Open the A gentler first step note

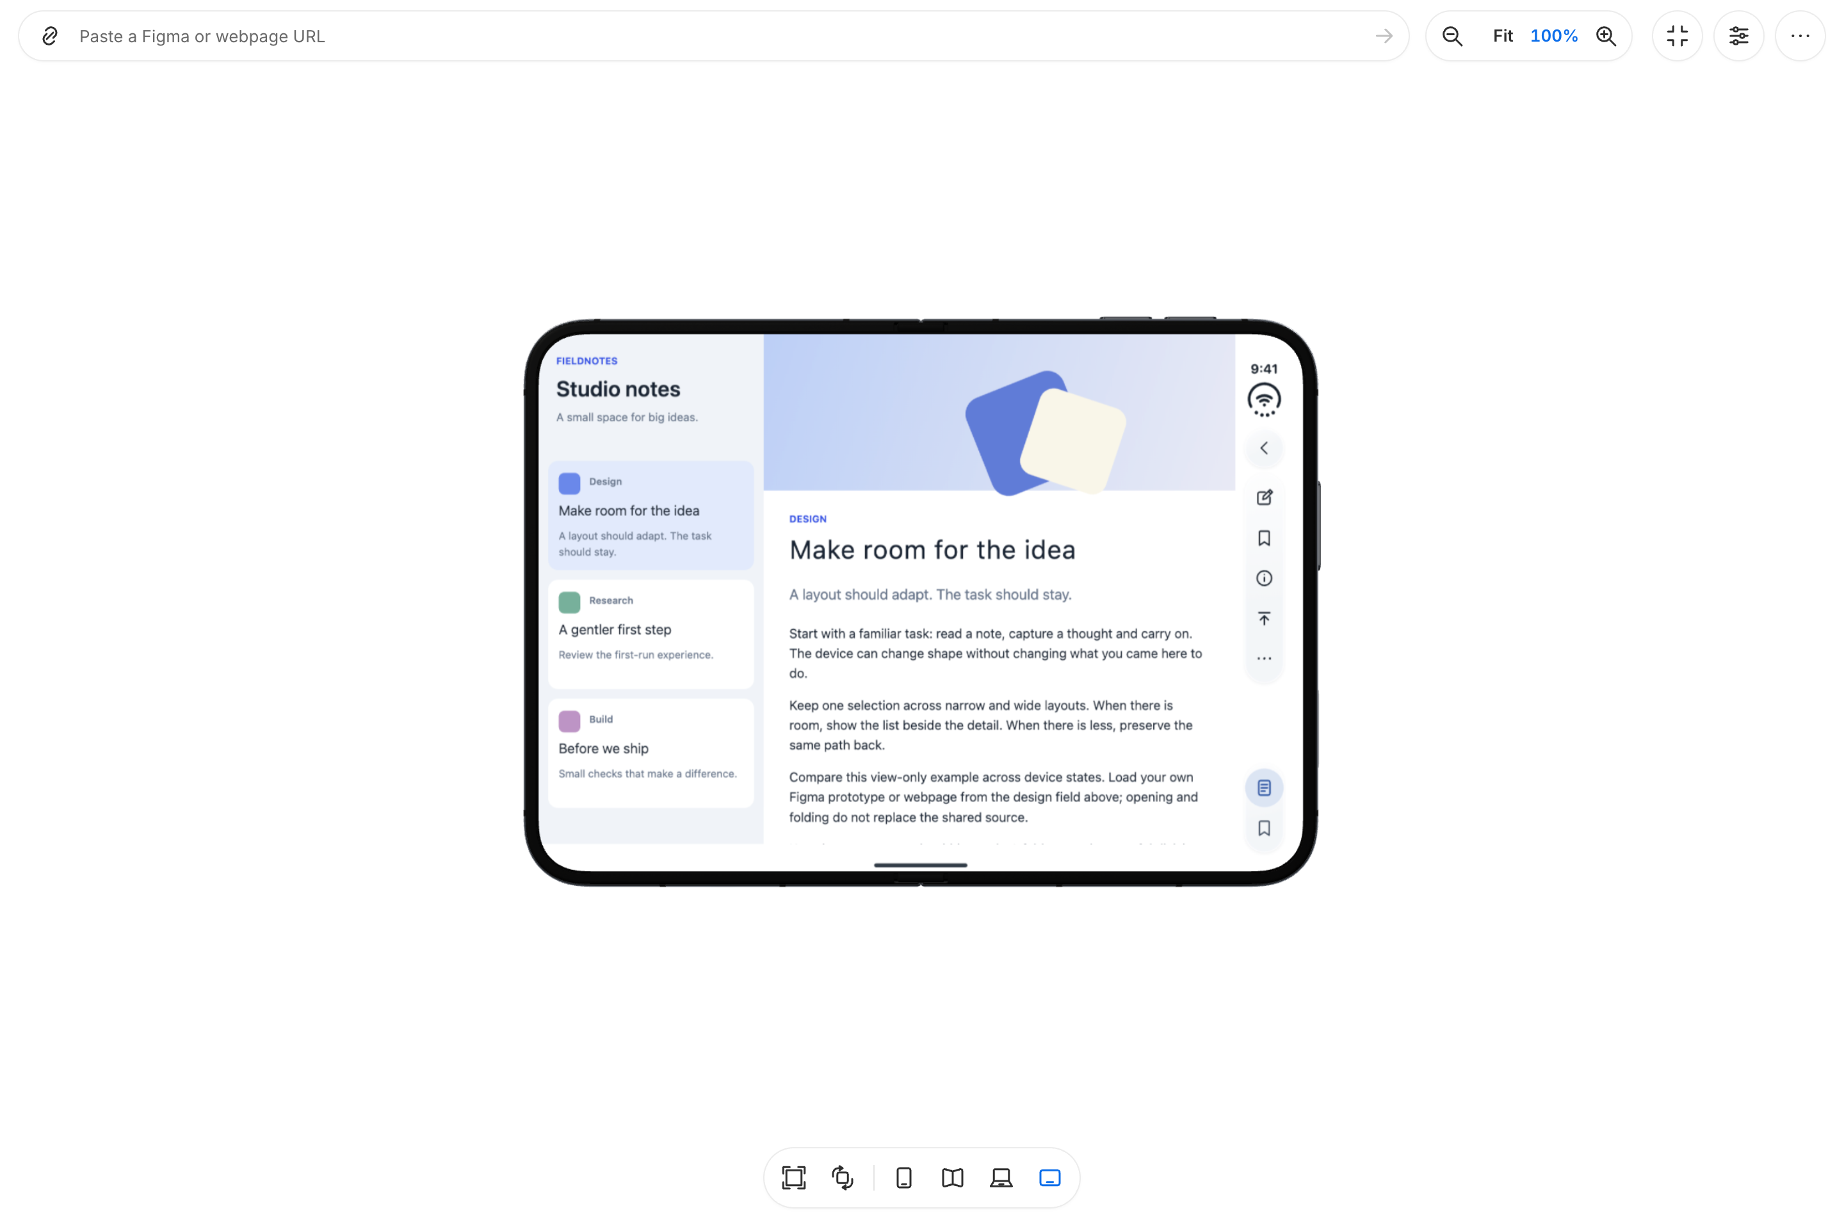point(651,634)
